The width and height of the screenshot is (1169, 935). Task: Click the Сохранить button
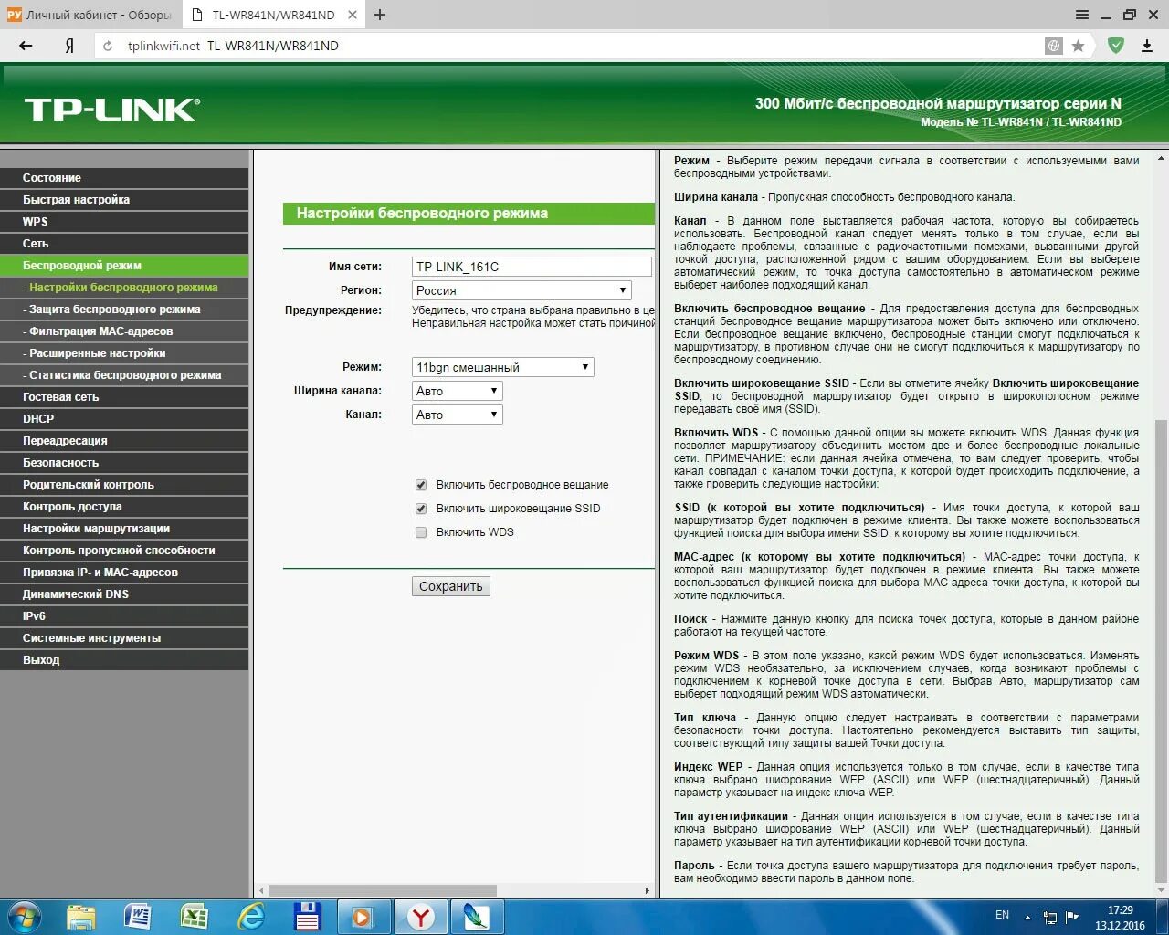451,586
